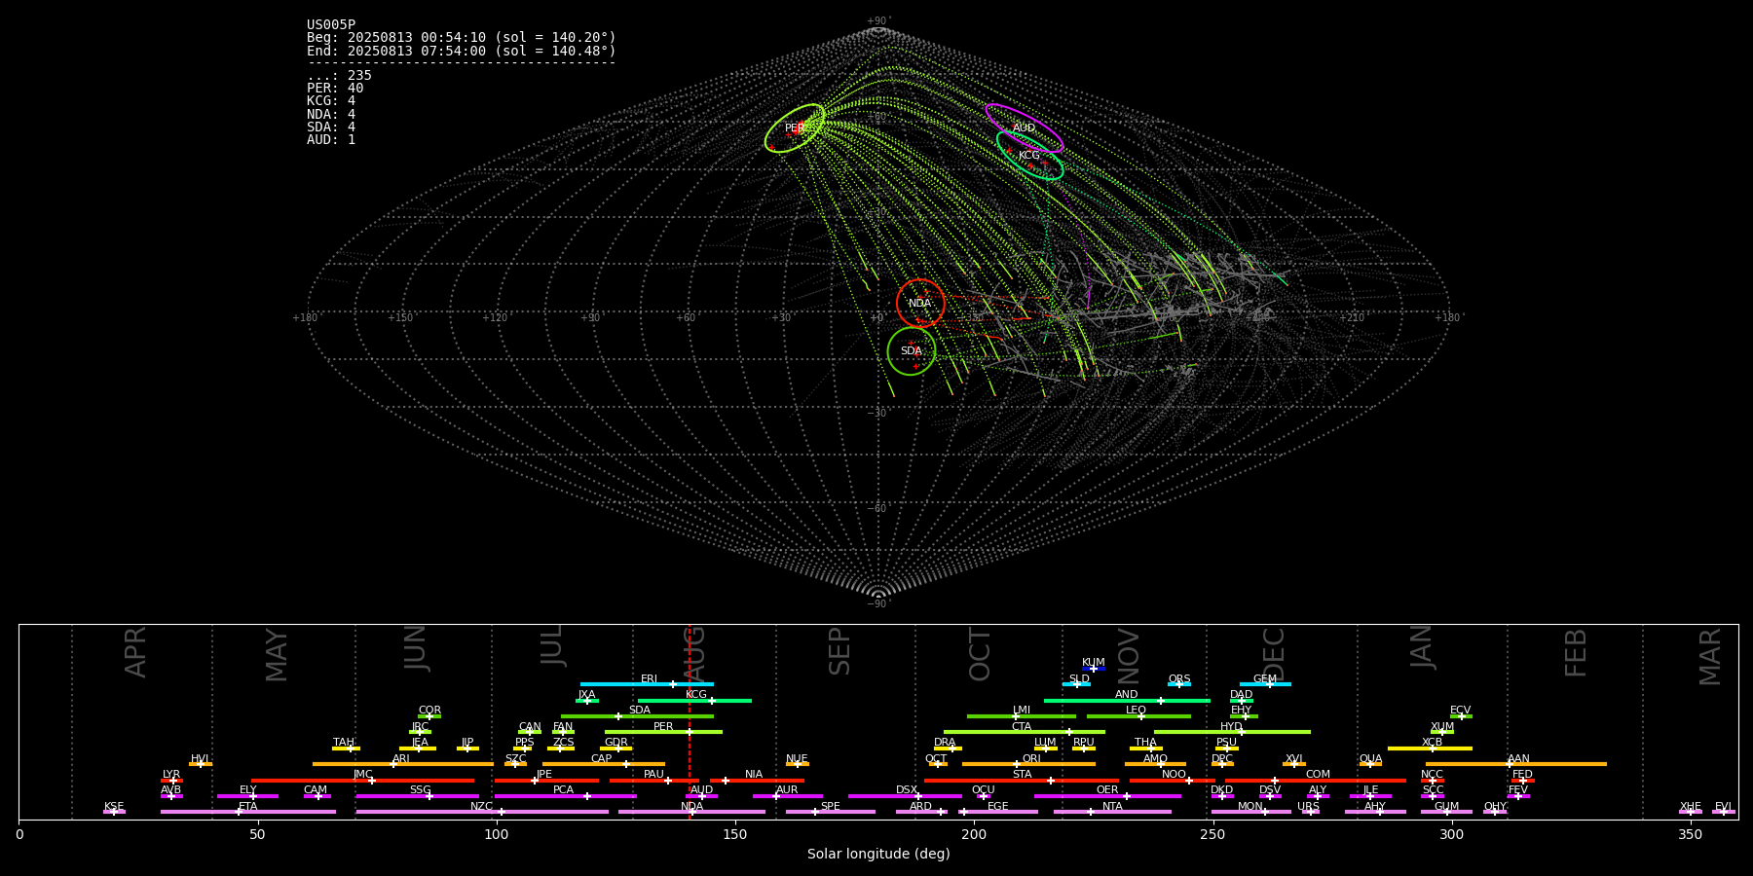Click the LYR shower bar
The image size is (1753, 876).
pos(171,781)
